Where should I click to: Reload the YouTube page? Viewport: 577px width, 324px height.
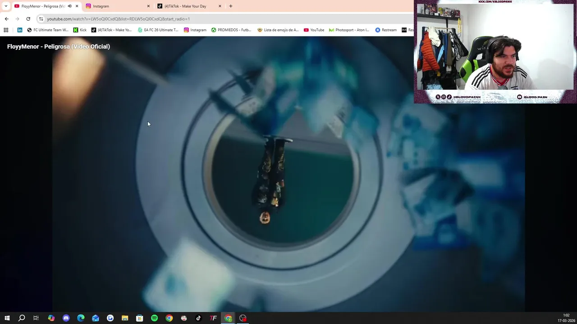click(x=28, y=19)
